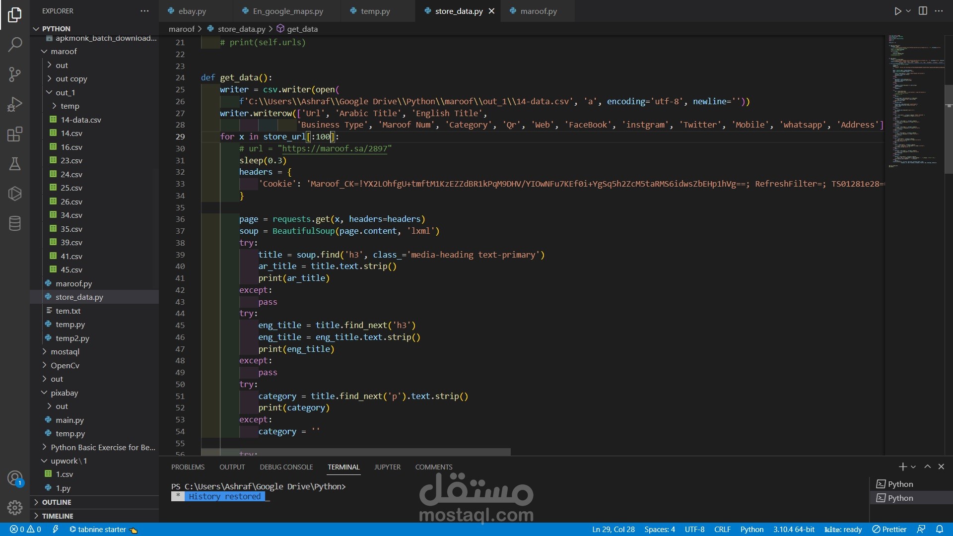Screen dimensions: 953x536
Task: Switch to the maroof.py editor tab
Action: [x=538, y=11]
